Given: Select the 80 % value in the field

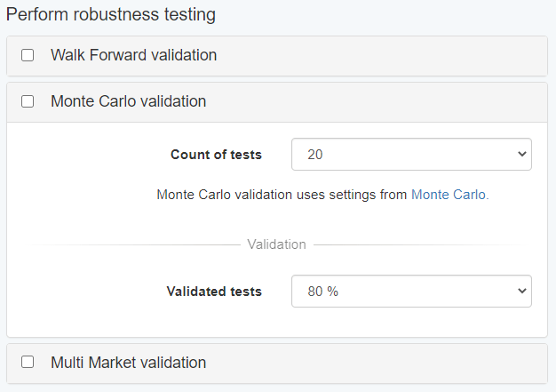Looking at the screenshot, I should pyautogui.click(x=322, y=292).
